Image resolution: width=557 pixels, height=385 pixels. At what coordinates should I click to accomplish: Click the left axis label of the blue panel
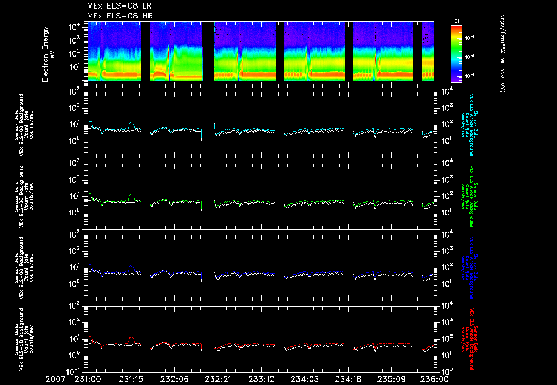[x=23, y=268]
